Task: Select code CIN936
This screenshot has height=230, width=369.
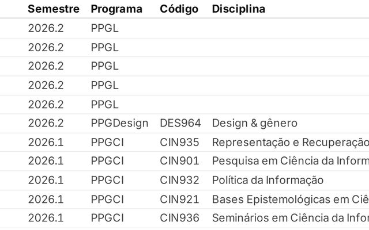Action: pyautogui.click(x=179, y=218)
